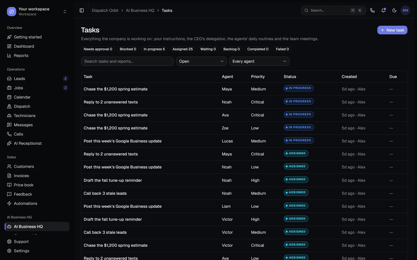Click the Settings gear icon
Viewport: 417px width, 260px height.
click(9, 251)
